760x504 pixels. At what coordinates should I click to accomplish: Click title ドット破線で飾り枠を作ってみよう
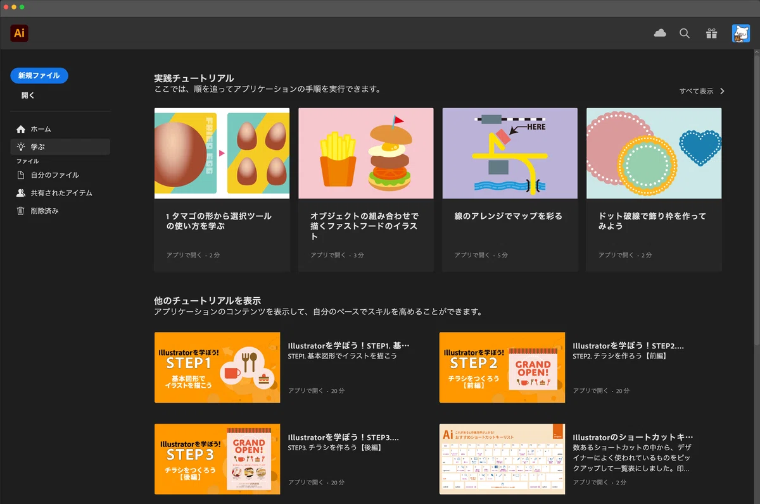tap(652, 221)
